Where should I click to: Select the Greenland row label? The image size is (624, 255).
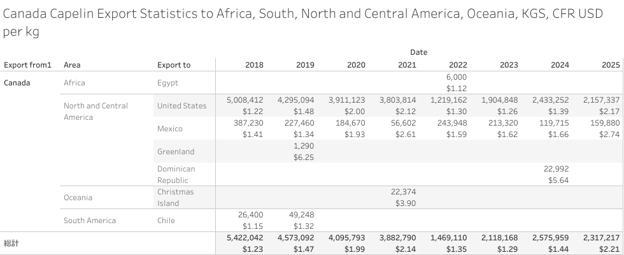click(x=176, y=152)
